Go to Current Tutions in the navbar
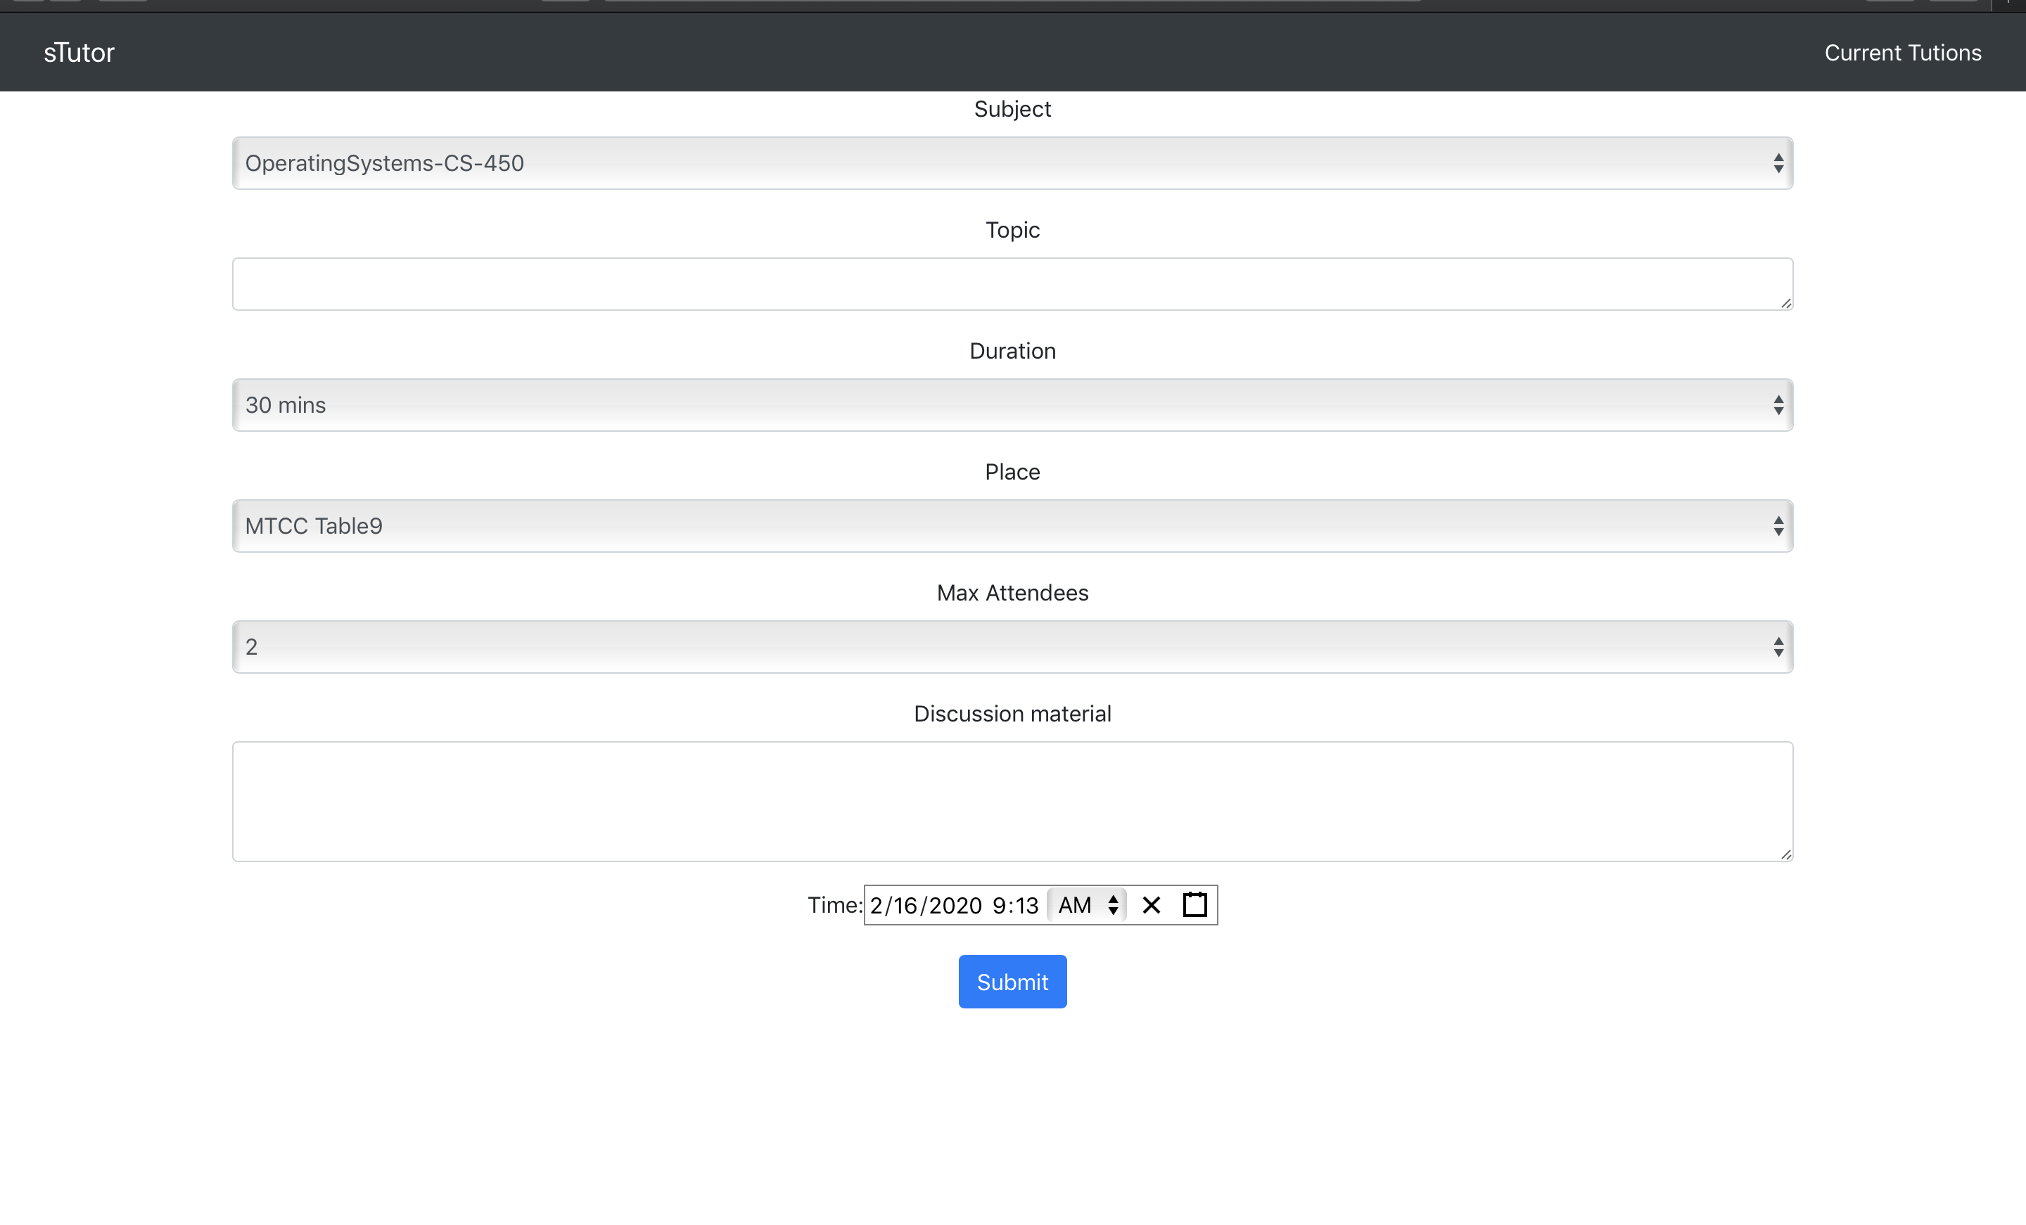2026x1225 pixels. (x=1903, y=53)
